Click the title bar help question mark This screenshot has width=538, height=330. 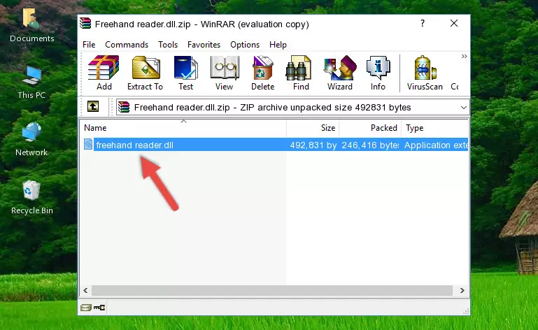(423, 23)
